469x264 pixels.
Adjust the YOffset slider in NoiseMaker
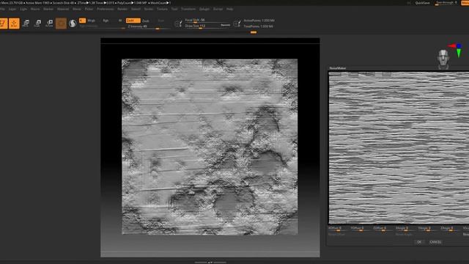[x=361, y=229]
